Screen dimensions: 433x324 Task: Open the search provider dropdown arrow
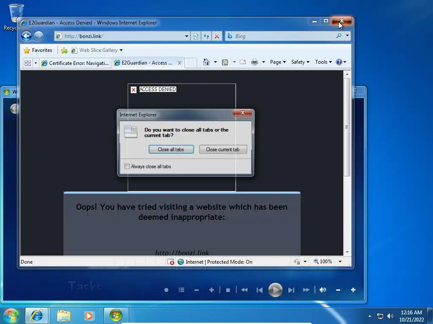pos(348,36)
